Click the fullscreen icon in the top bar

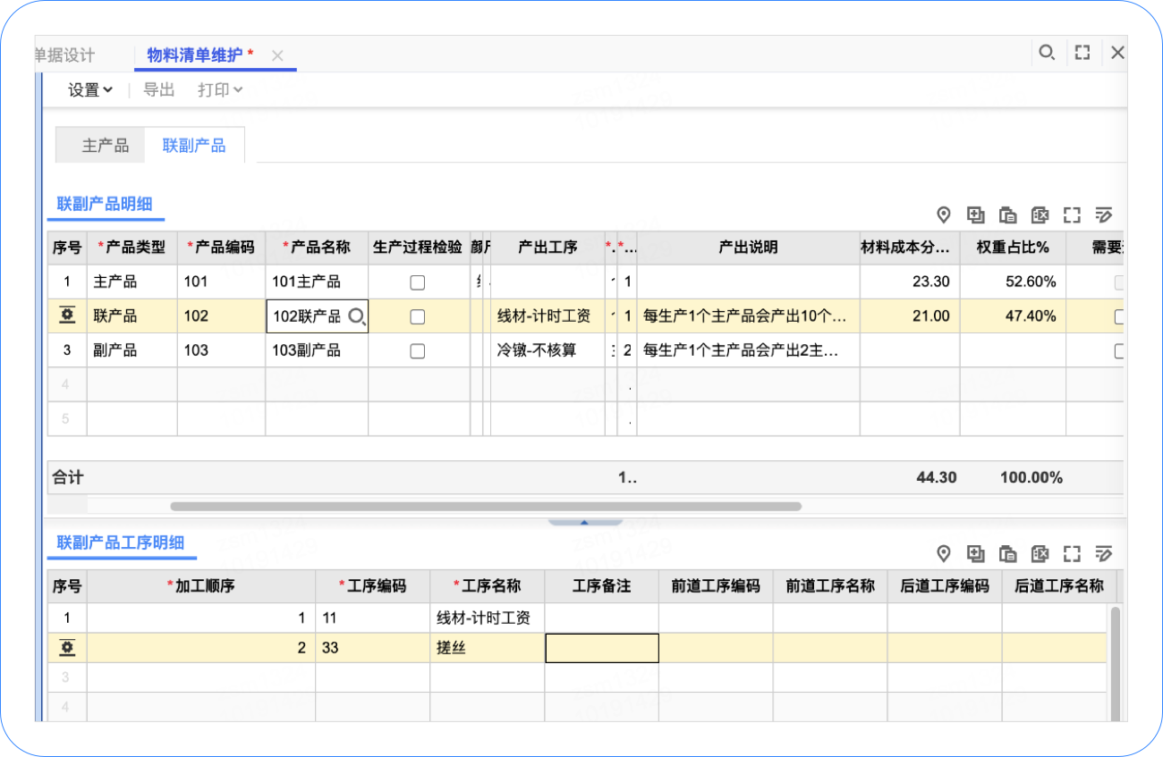click(1082, 53)
